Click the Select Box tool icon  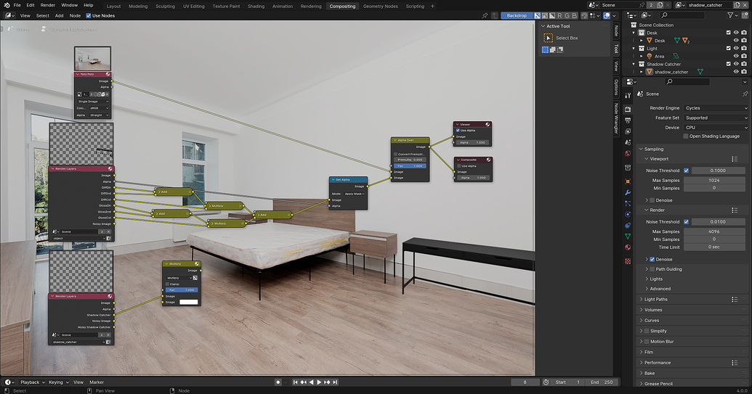click(x=548, y=38)
